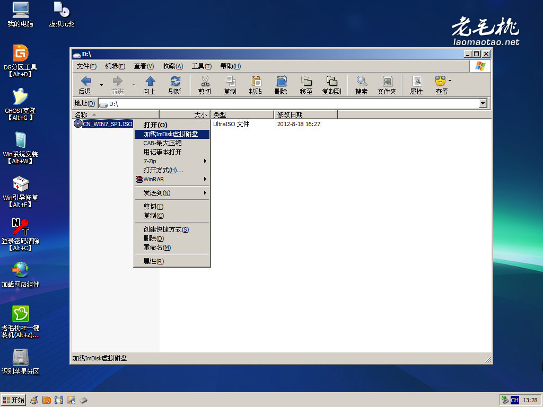Sort files by the 名称 column header
Screen dimensions: 543x407
pos(115,114)
